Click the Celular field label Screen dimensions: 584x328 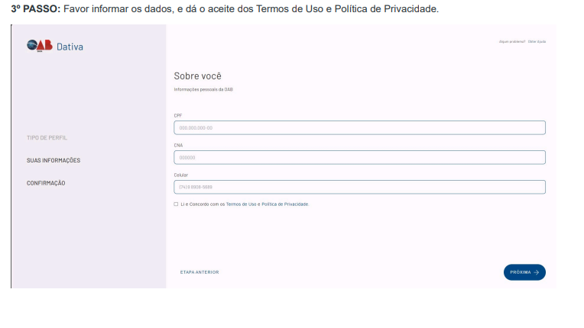coord(181,175)
